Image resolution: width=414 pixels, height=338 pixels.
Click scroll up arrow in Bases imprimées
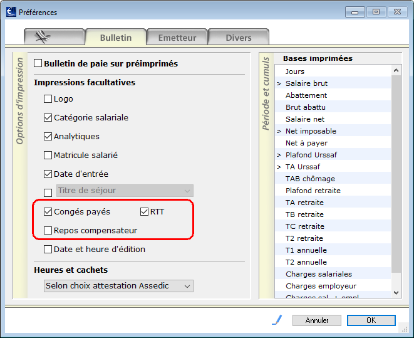(396, 70)
